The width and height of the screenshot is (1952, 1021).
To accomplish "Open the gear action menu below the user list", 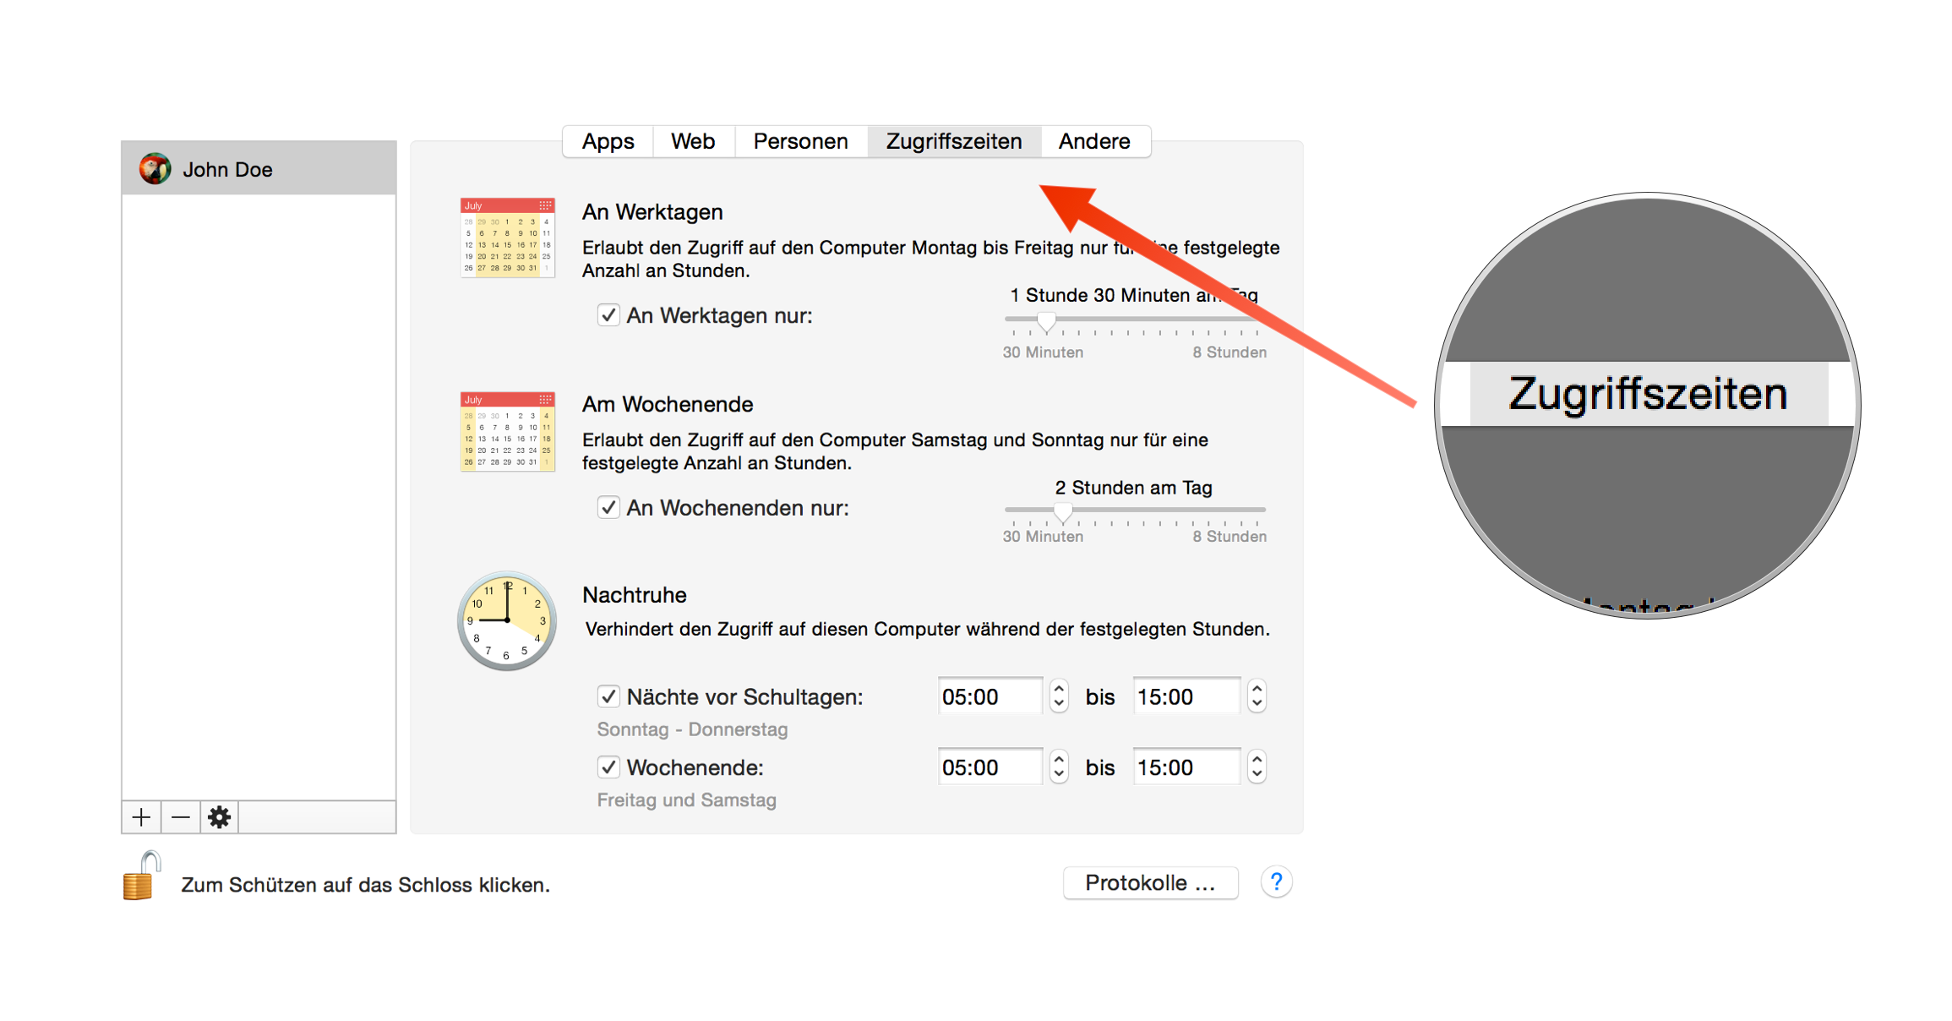I will point(219,816).
